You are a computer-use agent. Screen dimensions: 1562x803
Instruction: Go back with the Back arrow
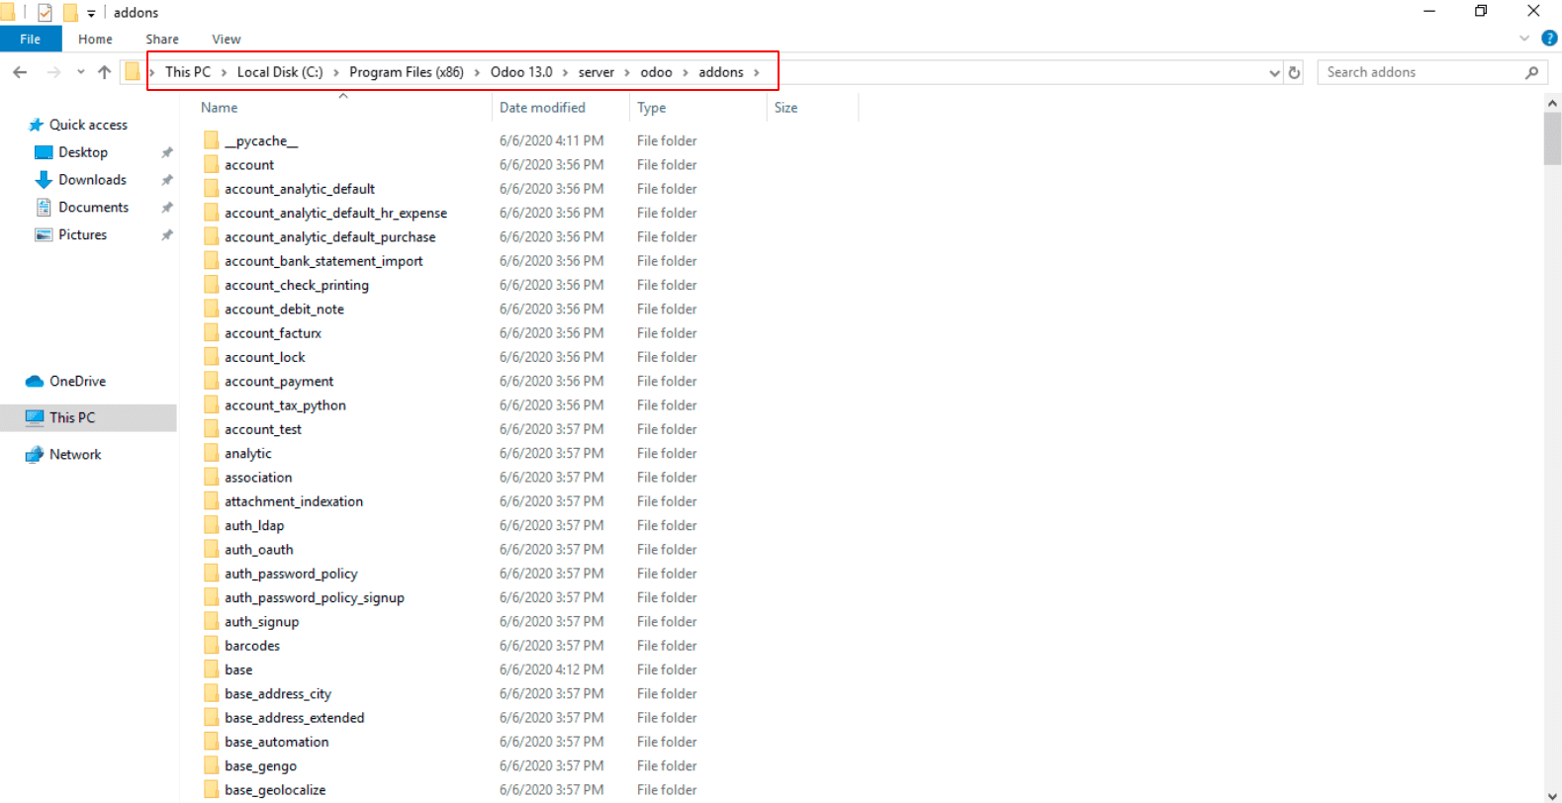[x=20, y=72]
